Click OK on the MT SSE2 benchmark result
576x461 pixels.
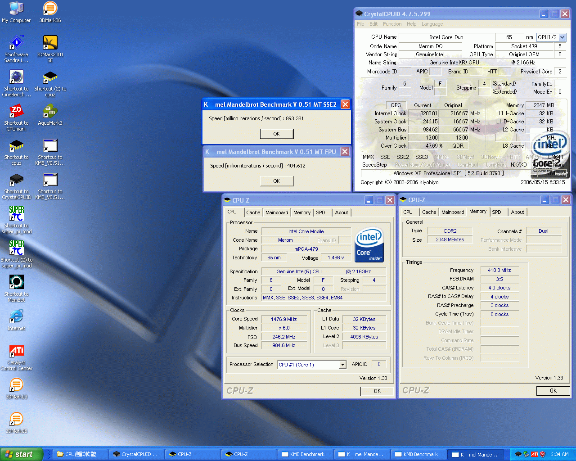[x=276, y=134]
